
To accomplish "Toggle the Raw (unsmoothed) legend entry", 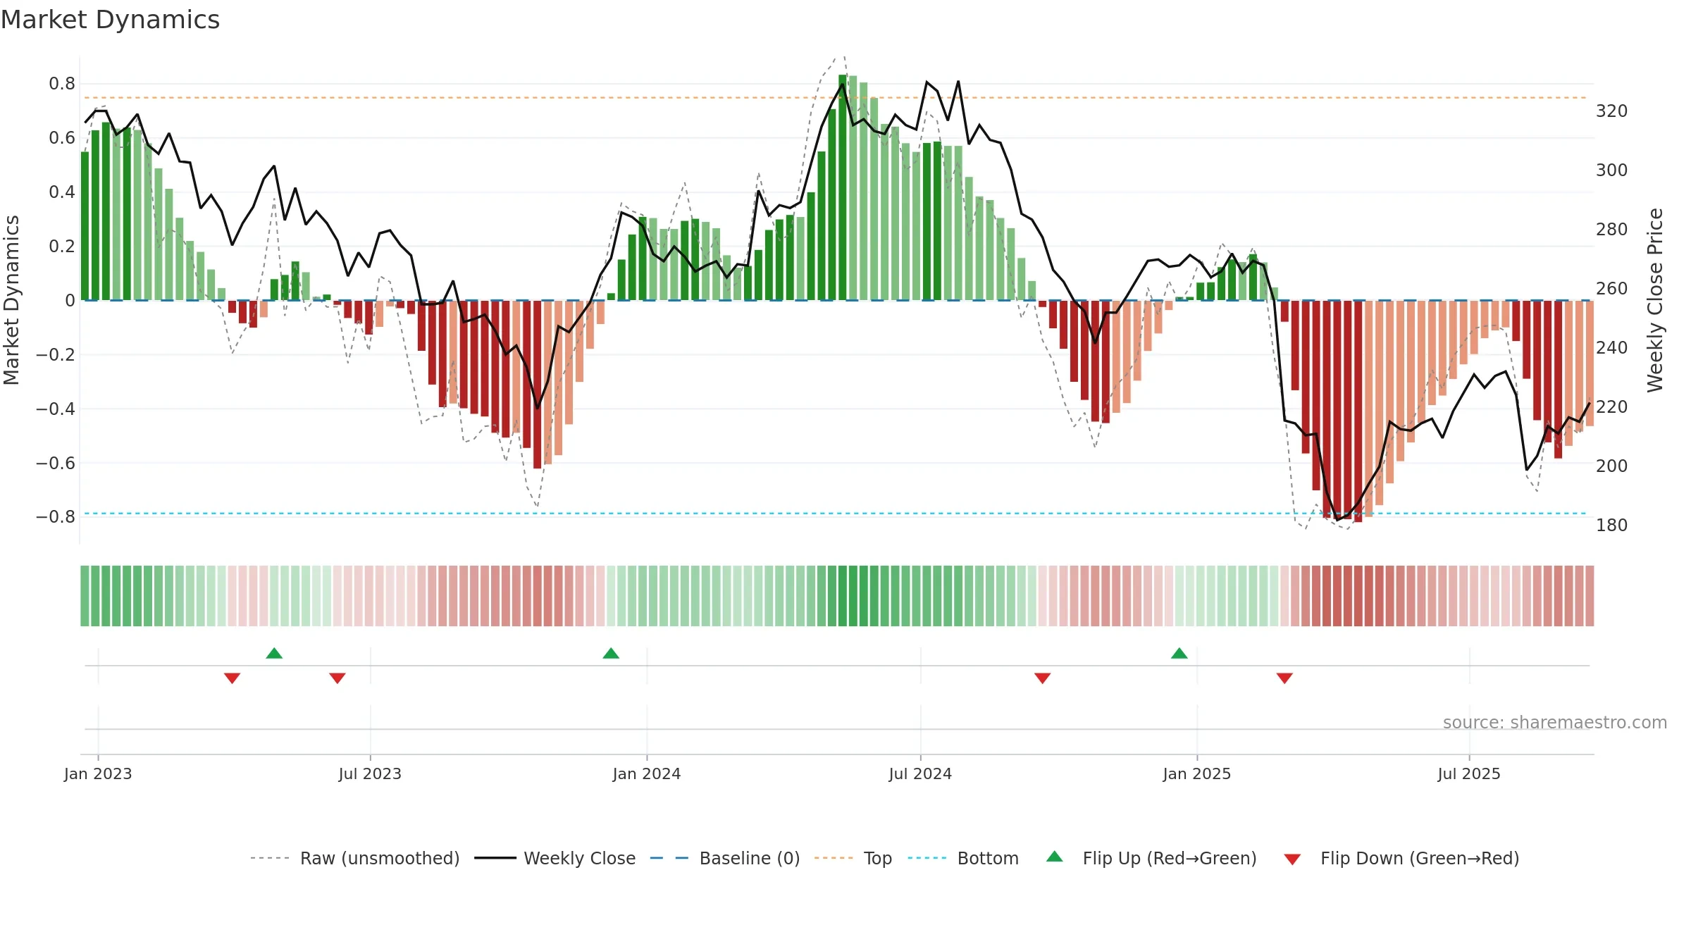I will click(355, 858).
